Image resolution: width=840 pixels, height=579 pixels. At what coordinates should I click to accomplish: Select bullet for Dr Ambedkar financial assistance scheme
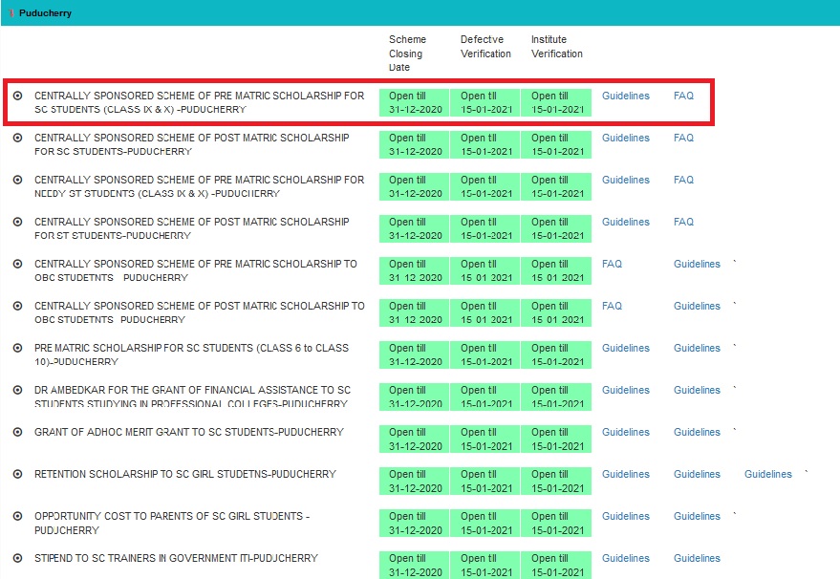click(17, 390)
